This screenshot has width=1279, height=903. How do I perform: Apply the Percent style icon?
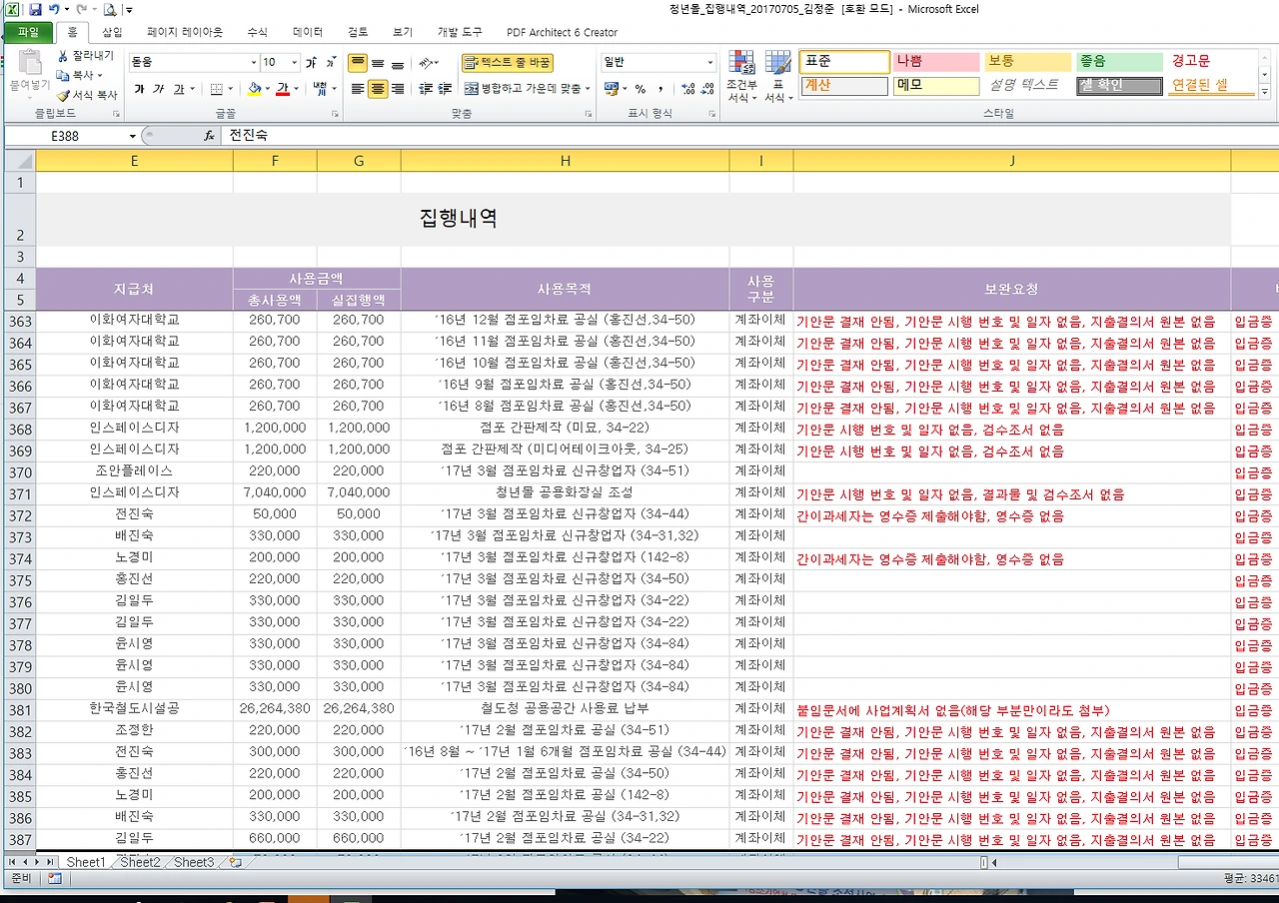coord(641,89)
